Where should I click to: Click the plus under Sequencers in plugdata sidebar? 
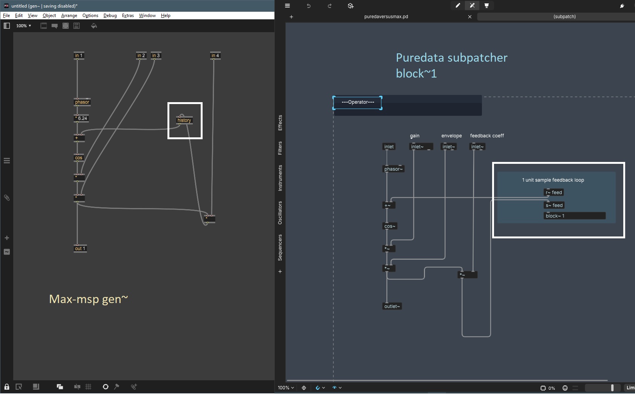[x=280, y=272]
